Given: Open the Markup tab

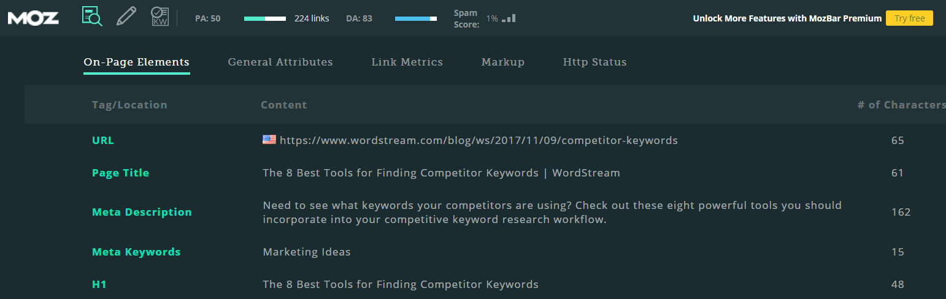Looking at the screenshot, I should [x=503, y=62].
